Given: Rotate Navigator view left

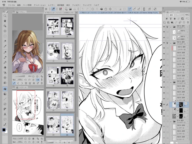Looking at the screenshot, I should tap(25, 142).
